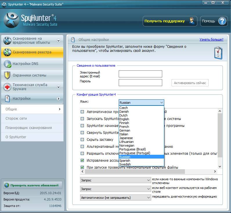Viewport: 231px width, 213px height.
Task: Choose Japanese from language list
Action: tap(141, 138)
